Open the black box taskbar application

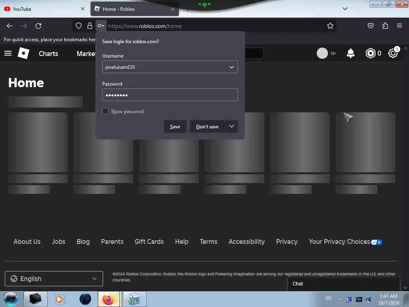(x=36, y=299)
